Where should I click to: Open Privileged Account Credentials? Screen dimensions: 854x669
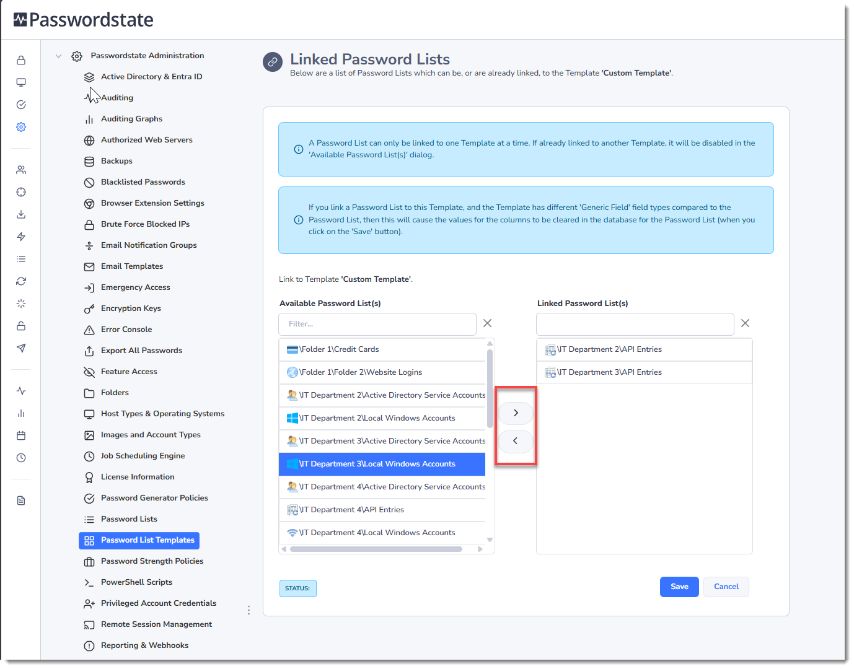point(159,603)
